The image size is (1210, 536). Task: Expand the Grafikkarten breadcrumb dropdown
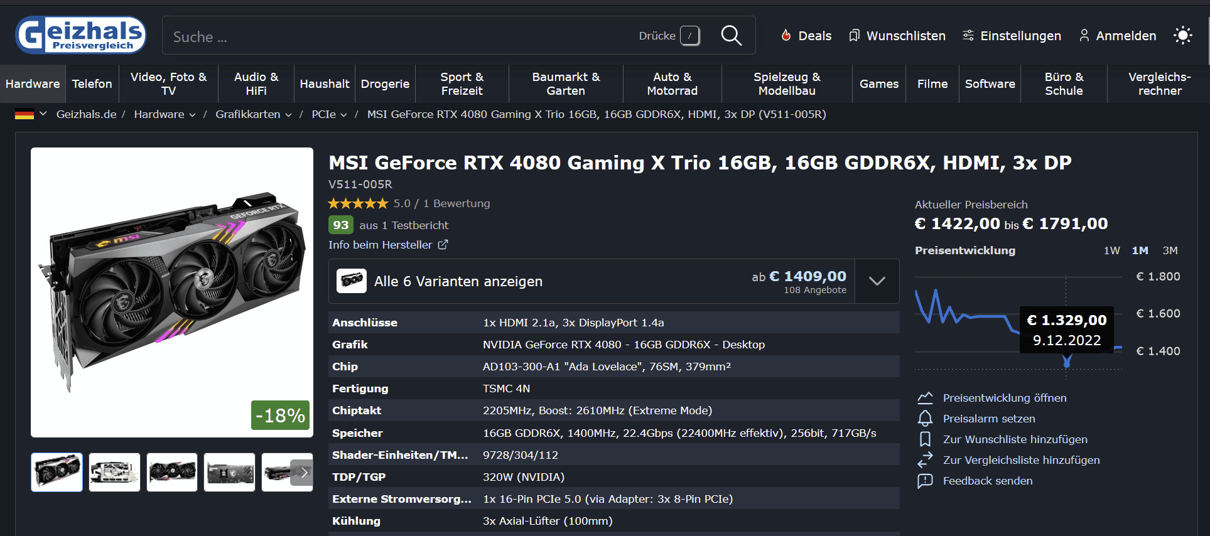click(288, 115)
